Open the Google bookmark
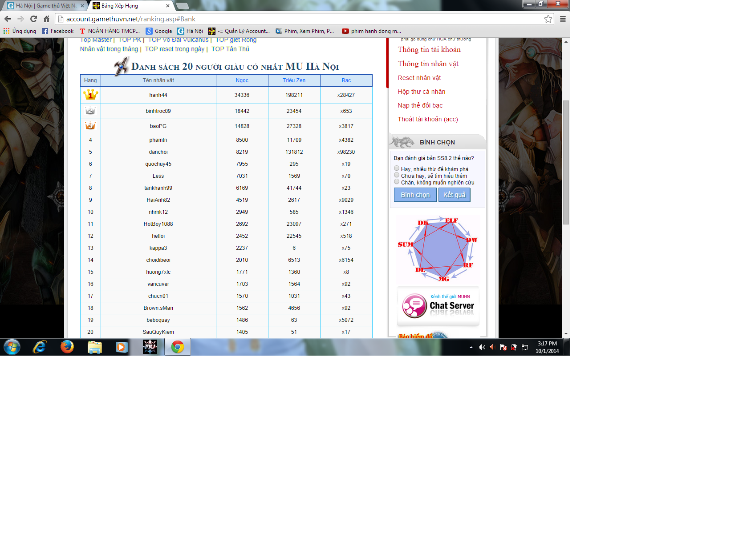The image size is (755, 537). click(159, 31)
